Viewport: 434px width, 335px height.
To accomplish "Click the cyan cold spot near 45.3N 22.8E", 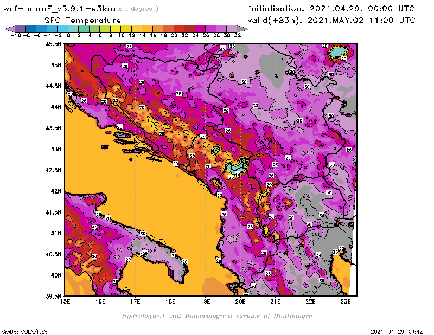I will [x=338, y=52].
